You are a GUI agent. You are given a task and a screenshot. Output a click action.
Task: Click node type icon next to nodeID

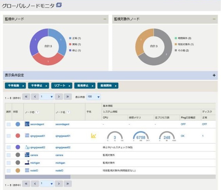coord(27,170)
